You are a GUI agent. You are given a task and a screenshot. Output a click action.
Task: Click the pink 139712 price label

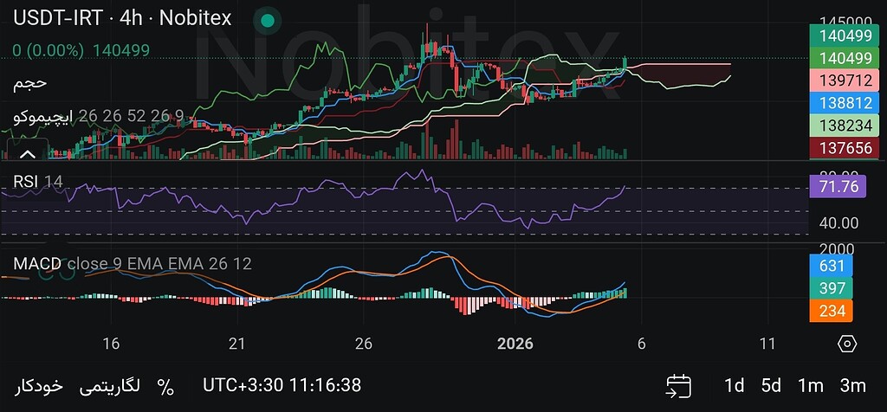tap(845, 80)
